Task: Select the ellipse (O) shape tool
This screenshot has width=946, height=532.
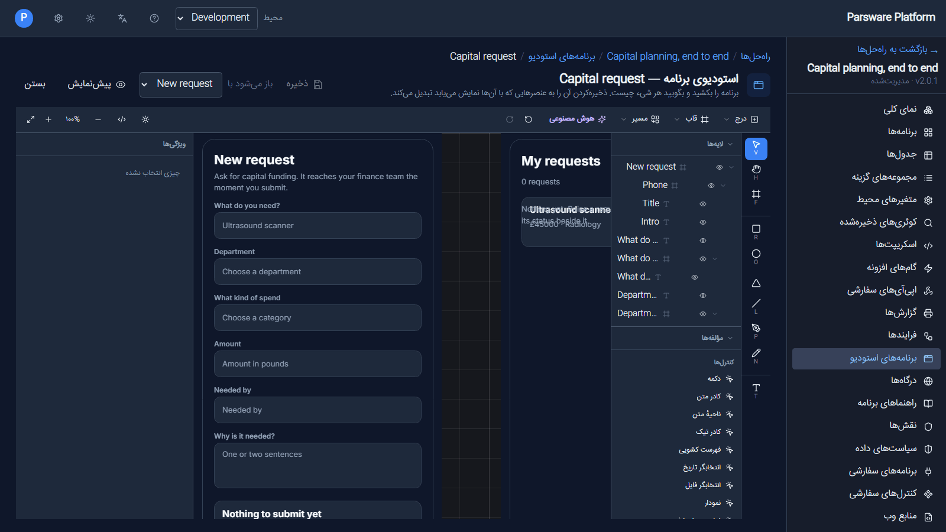Action: [756, 256]
